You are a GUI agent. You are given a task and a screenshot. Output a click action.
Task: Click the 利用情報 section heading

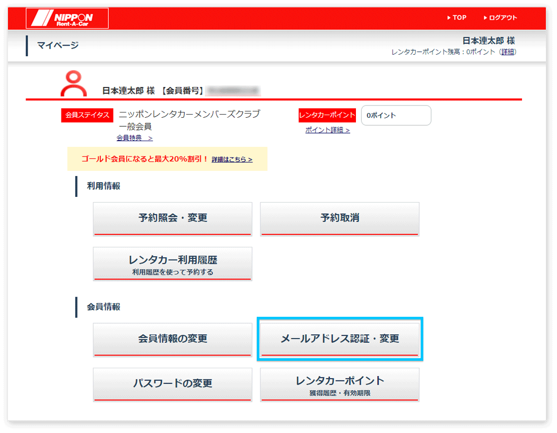coord(104,186)
